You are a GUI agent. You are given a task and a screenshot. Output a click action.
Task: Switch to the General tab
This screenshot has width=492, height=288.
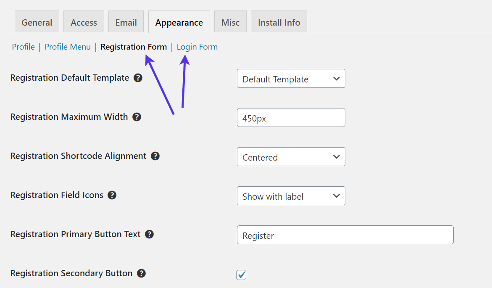(37, 22)
